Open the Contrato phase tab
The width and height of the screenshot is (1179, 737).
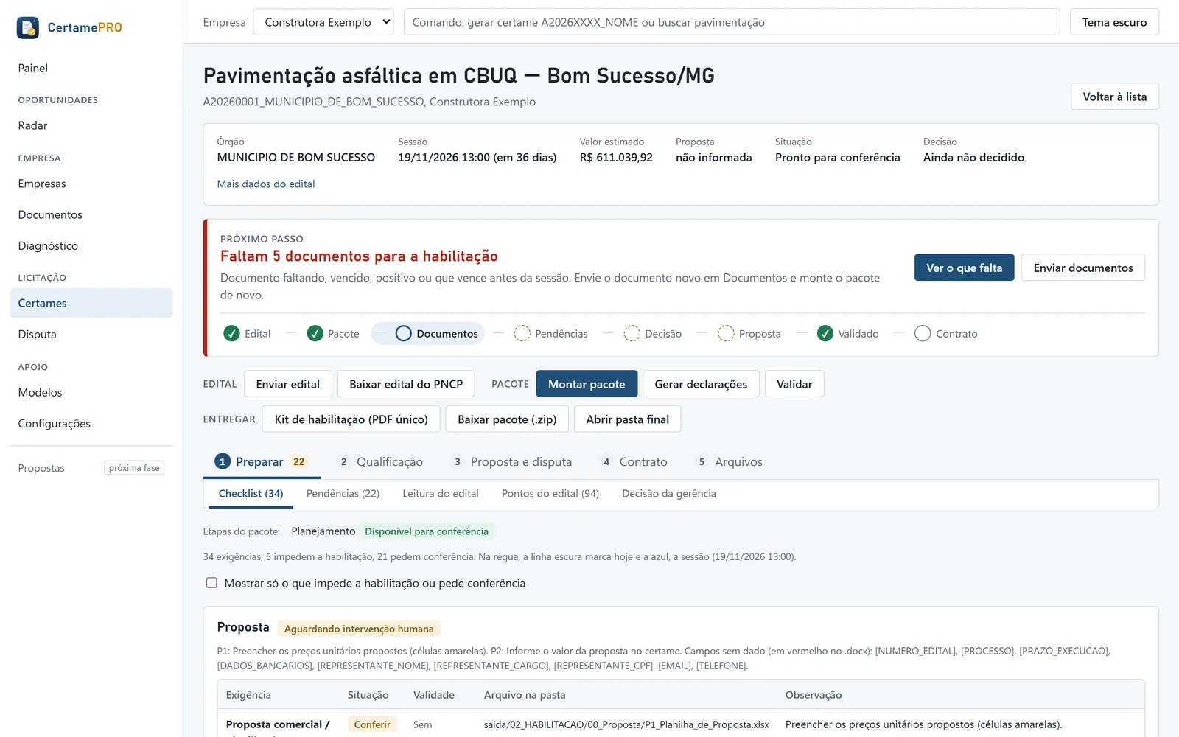coord(634,462)
